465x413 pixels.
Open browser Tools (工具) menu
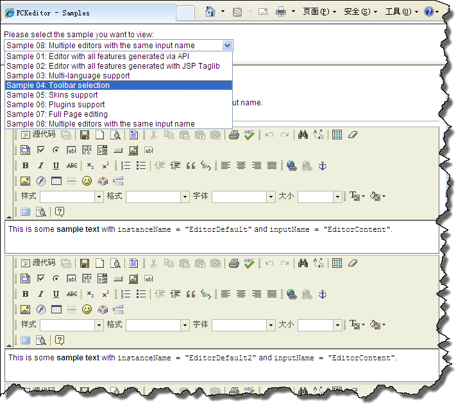402,12
